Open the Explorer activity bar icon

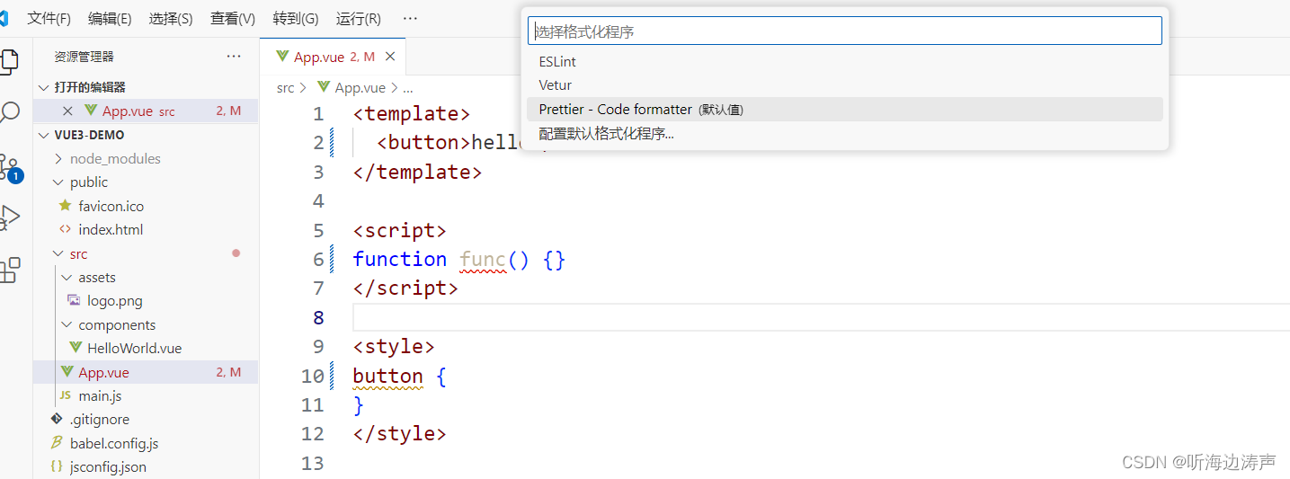pos(9,61)
